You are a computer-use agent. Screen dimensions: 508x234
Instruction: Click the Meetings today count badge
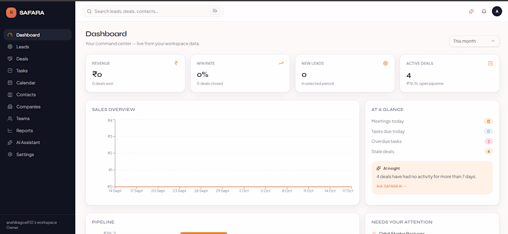click(488, 121)
